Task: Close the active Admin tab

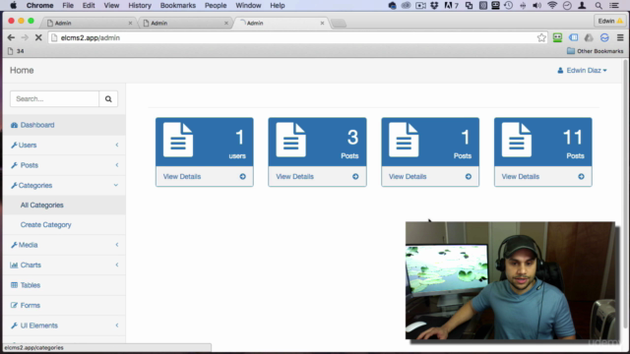Action: [x=322, y=23]
